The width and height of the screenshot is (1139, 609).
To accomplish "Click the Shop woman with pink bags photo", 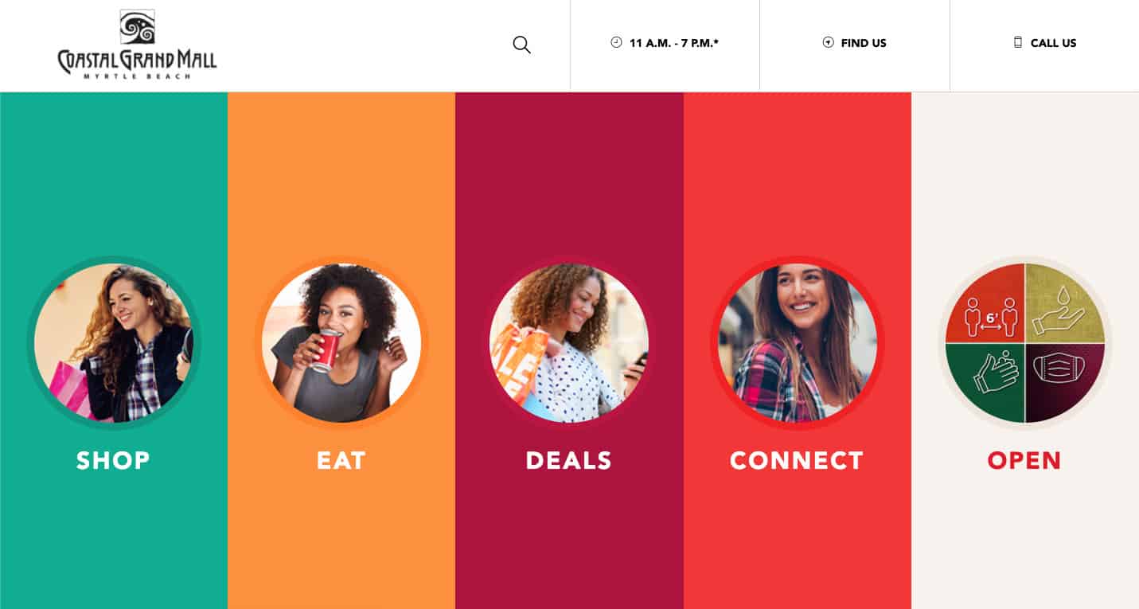I will point(114,343).
